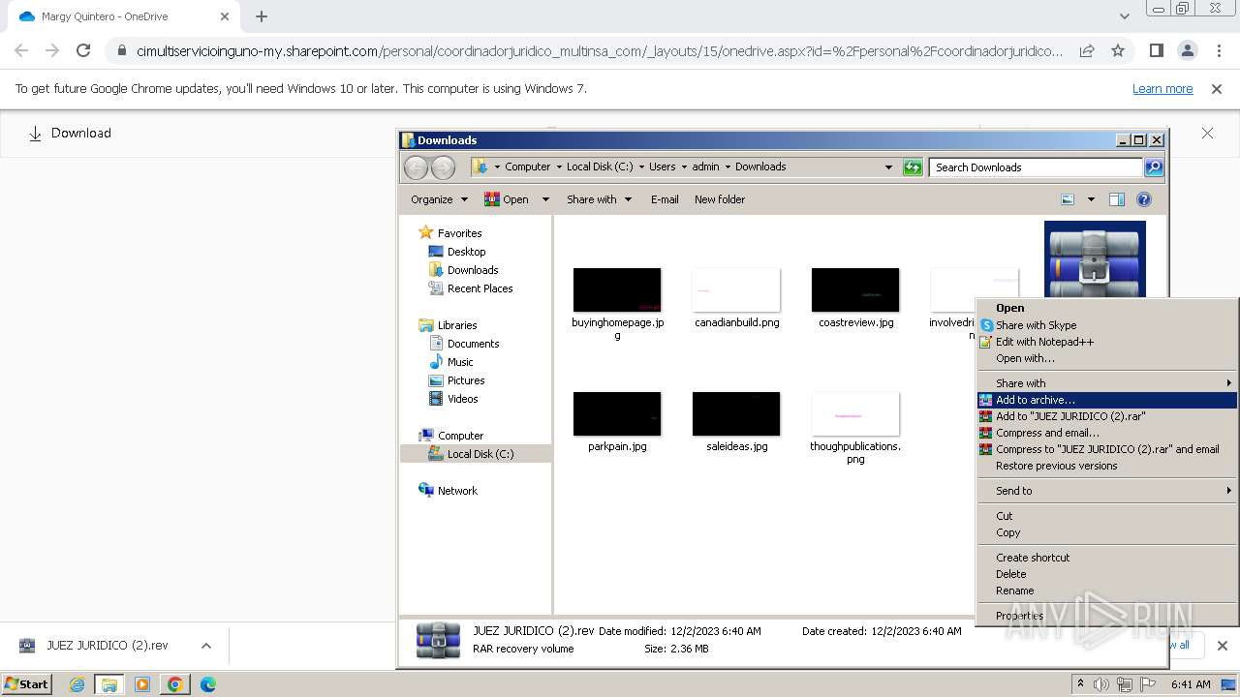
Task: Choose 'Cut' in context menu
Action: 1106,516
